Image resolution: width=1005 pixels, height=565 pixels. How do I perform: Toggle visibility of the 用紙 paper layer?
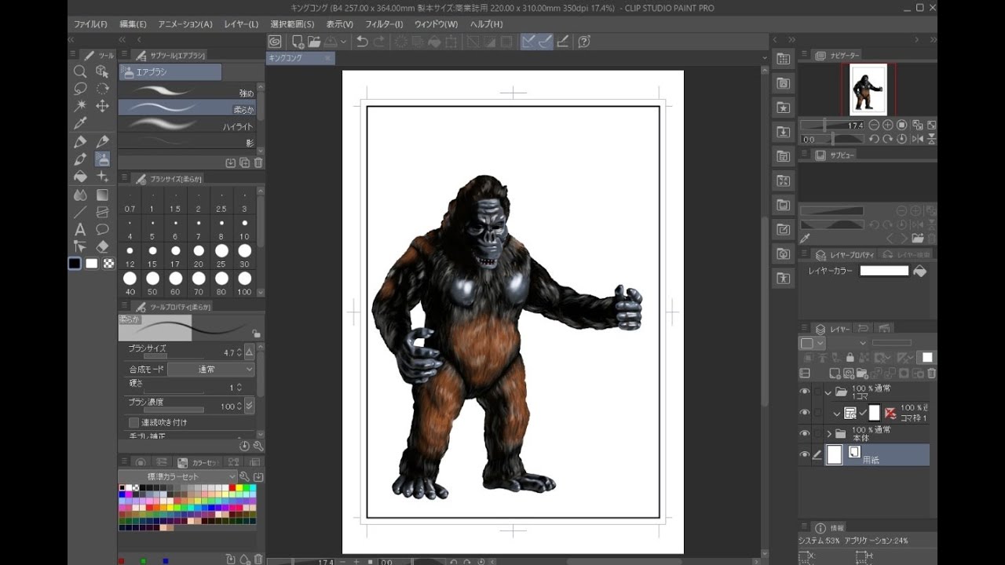pos(805,454)
